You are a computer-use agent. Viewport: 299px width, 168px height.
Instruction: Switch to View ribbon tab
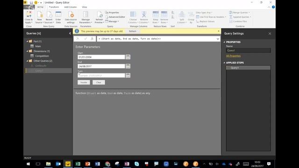tap(85, 7)
